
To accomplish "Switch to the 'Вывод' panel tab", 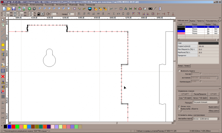I will (192, 21).
